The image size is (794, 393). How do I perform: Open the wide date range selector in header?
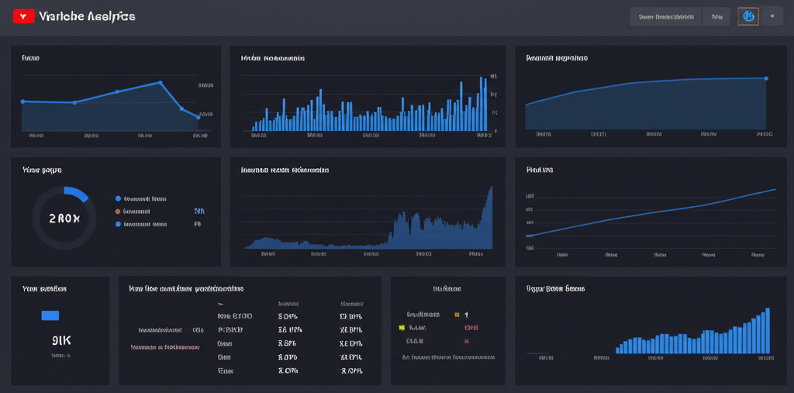665,16
